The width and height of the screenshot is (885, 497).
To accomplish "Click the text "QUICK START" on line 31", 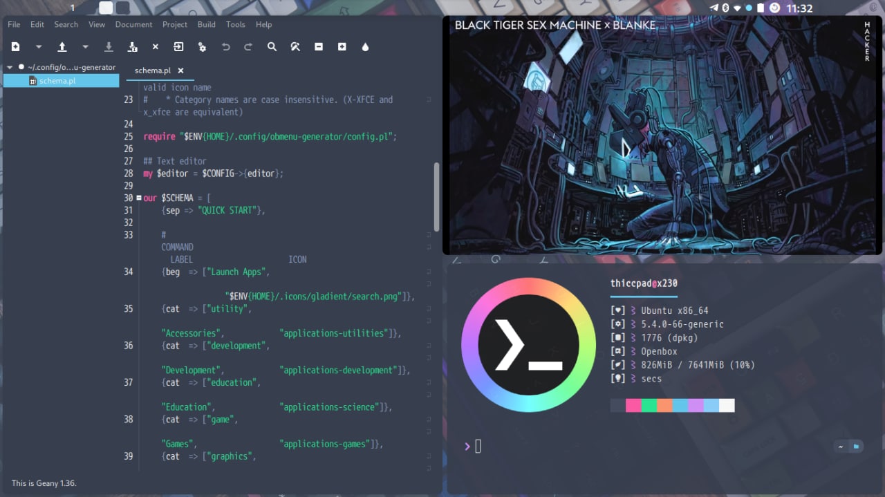I will 227,210.
